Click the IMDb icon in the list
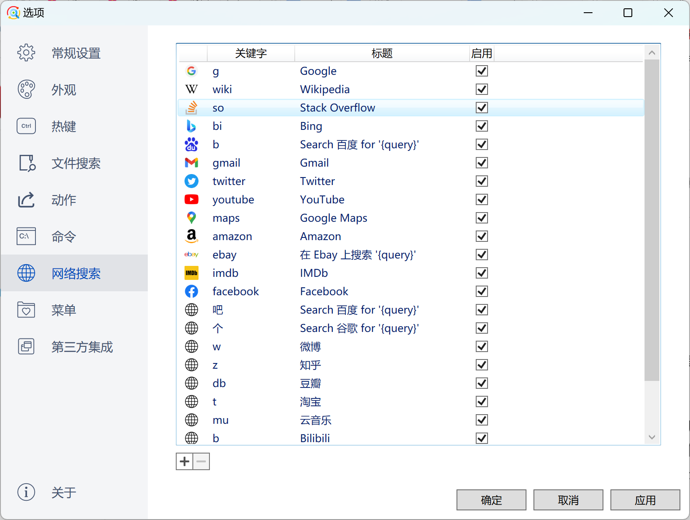This screenshot has height=520, width=690. pyautogui.click(x=192, y=273)
